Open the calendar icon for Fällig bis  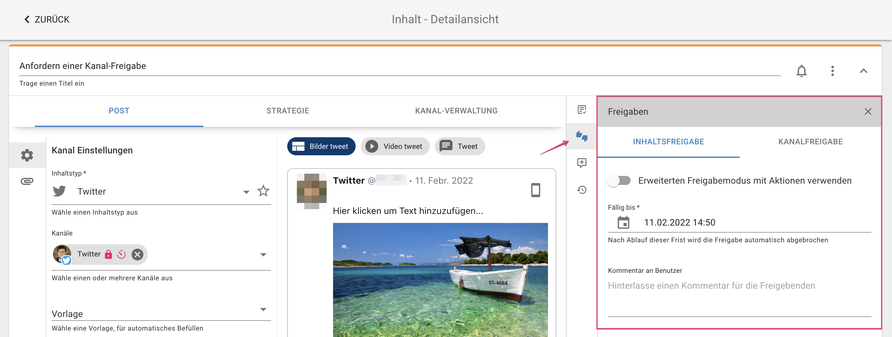click(x=623, y=222)
